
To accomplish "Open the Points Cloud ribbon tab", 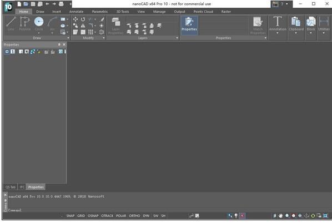I will [x=203, y=12].
